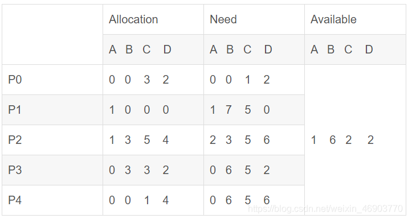408x219 pixels.
Task: Select the P1 row label
Action: tap(15, 110)
